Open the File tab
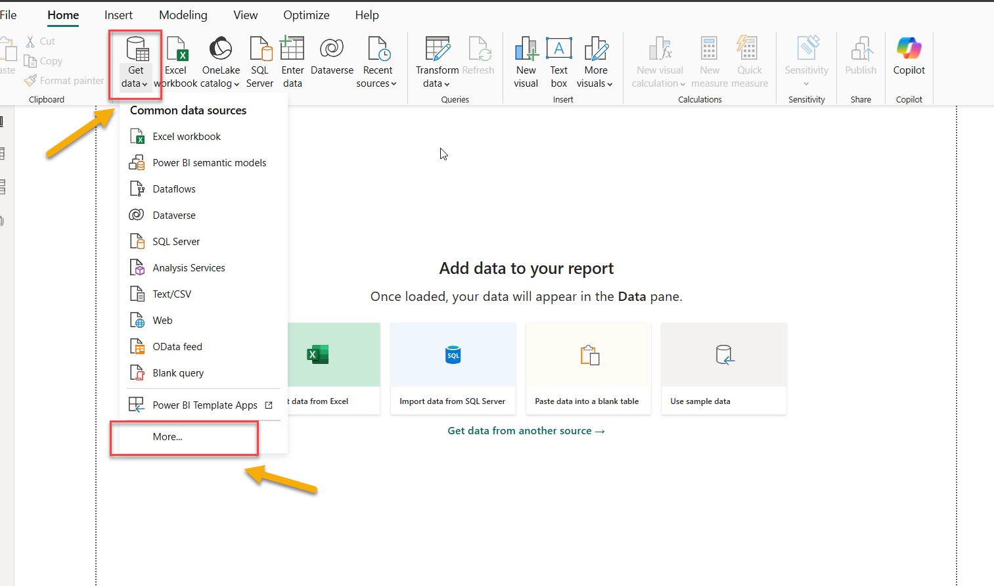Image resolution: width=994 pixels, height=586 pixels. [9, 14]
